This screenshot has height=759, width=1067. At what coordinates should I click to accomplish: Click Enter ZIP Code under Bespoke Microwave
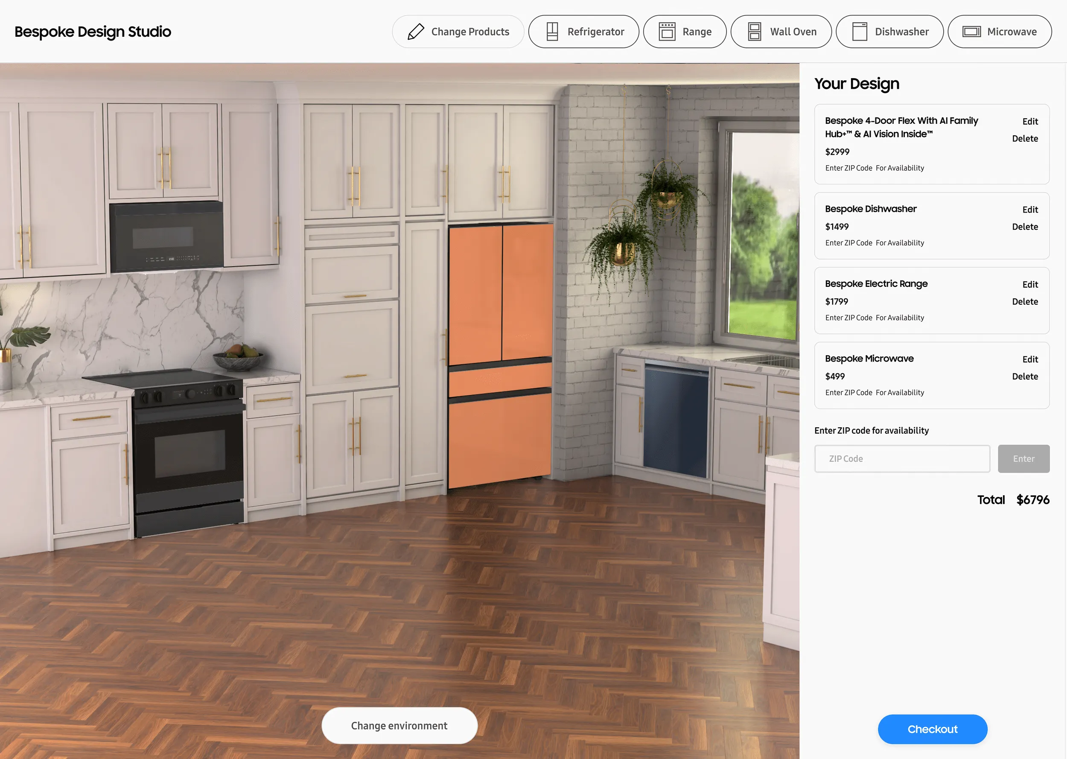pyautogui.click(x=848, y=393)
